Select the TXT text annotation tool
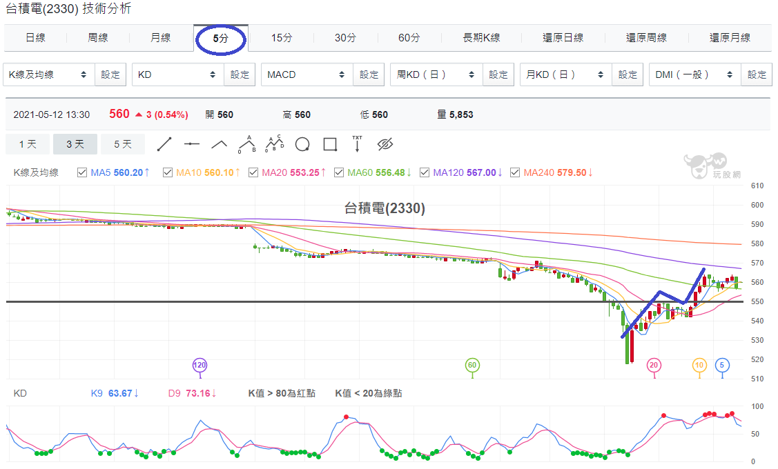Screen dimensions: 778x469 coord(358,144)
